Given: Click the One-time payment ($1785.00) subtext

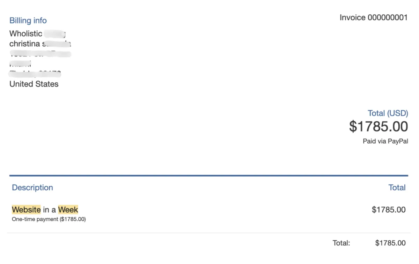Looking at the screenshot, I should (x=49, y=219).
